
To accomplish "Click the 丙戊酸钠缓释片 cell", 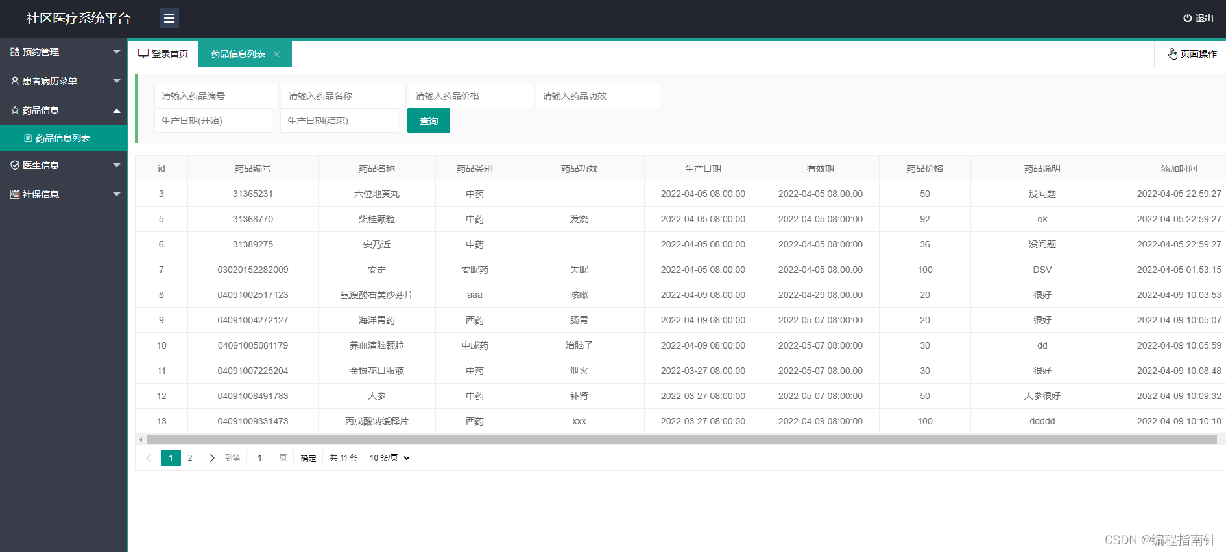I will [377, 421].
